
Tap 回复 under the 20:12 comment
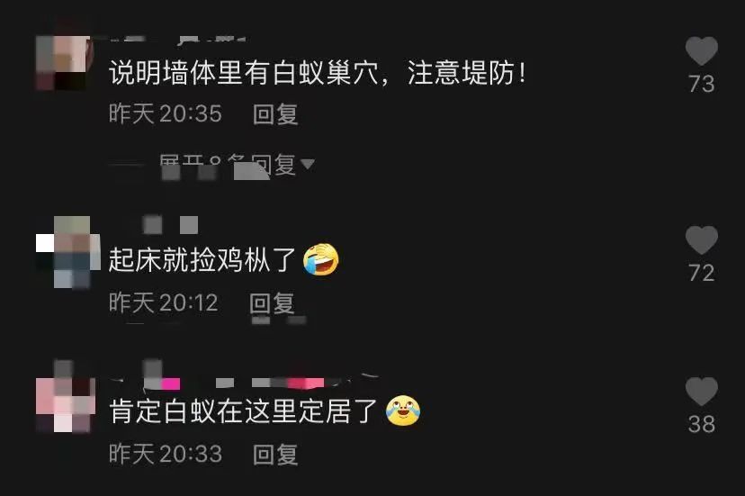[272, 303]
